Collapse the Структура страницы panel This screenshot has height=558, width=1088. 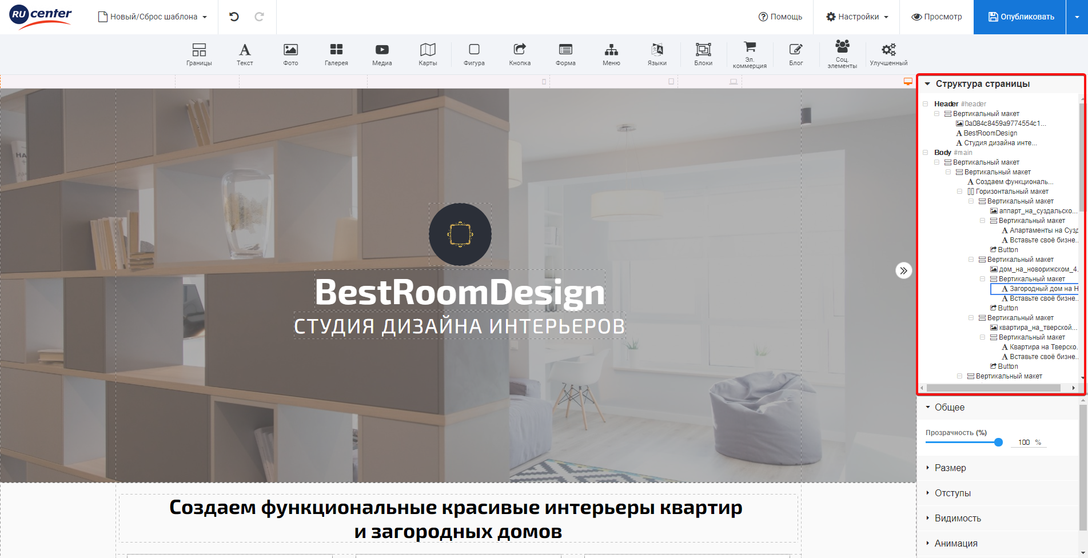927,83
